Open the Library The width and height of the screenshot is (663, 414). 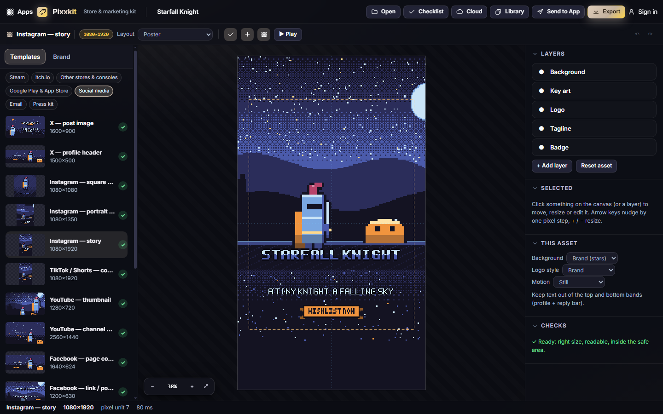tap(509, 12)
